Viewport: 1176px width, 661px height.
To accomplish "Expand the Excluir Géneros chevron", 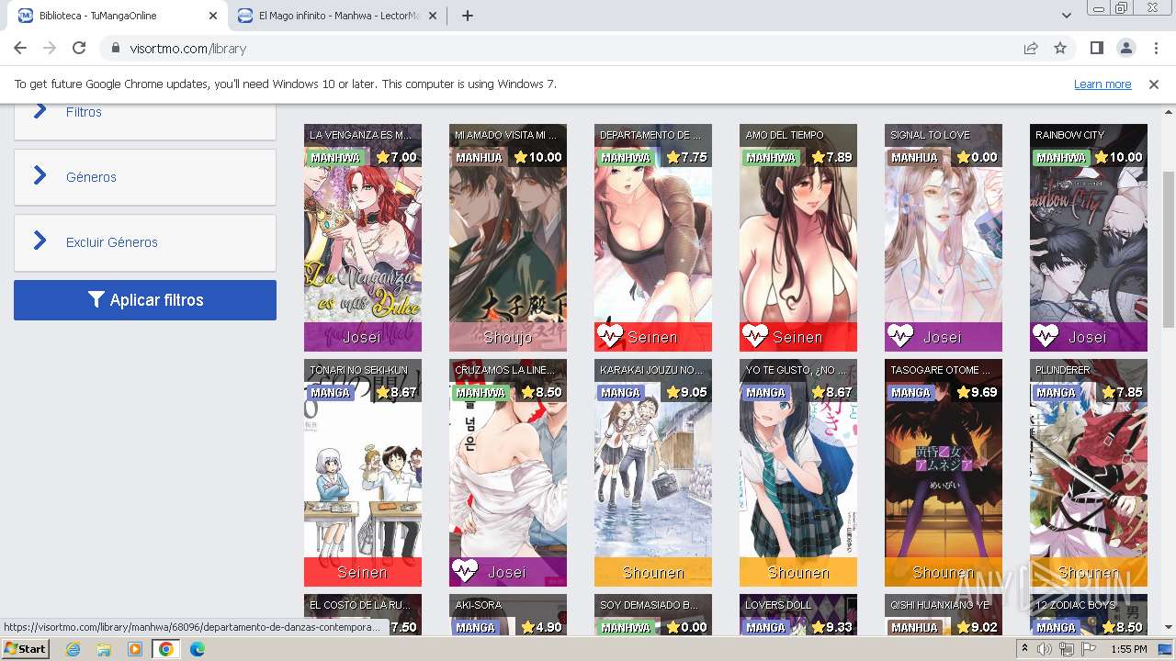I will tap(40, 241).
